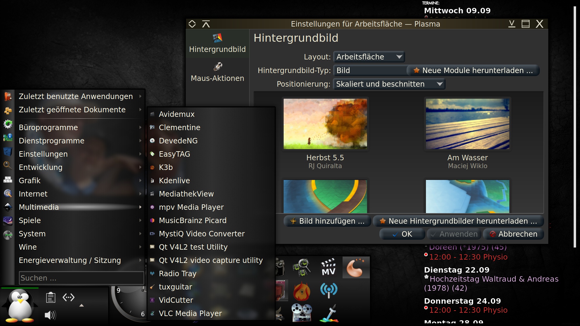Open the Spiele category
Image resolution: width=580 pixels, height=326 pixels.
[80, 220]
